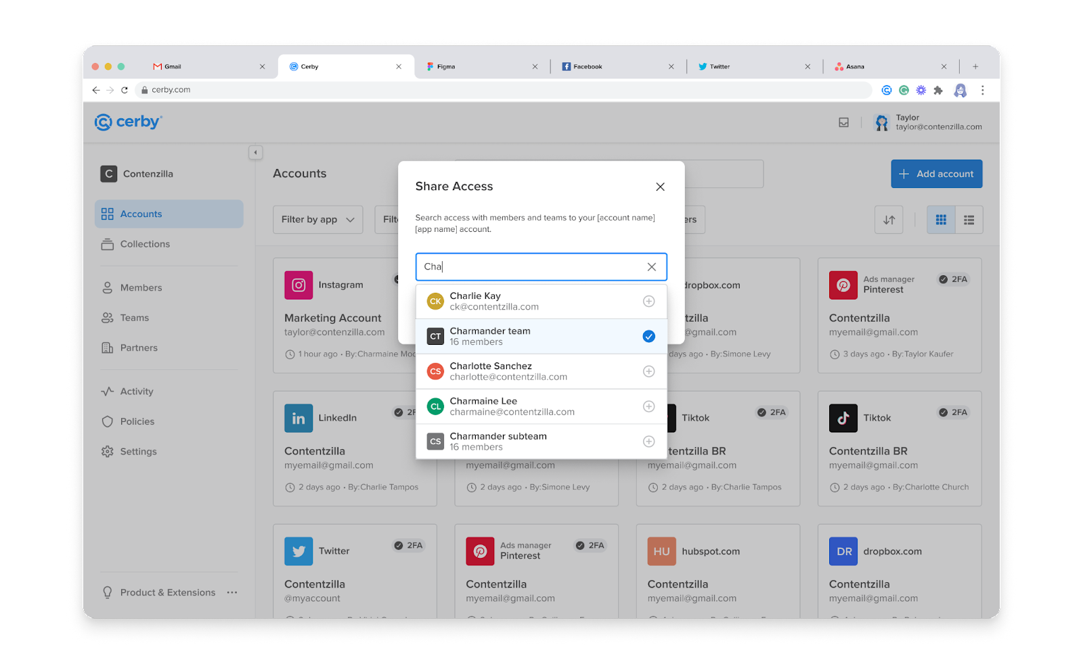Screen dimensions: 1083x664
Task: Add Charmaine Lee with plus icon
Action: coord(648,407)
